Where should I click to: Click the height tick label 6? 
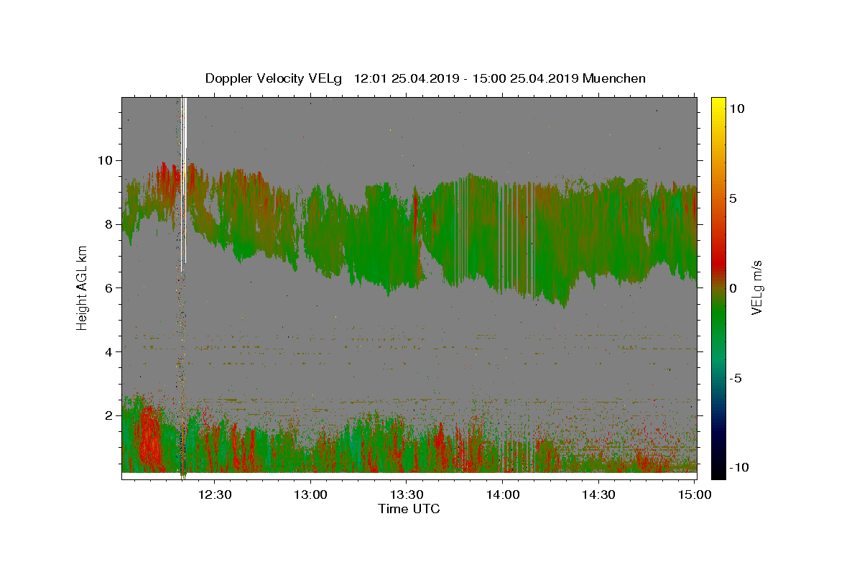coord(111,287)
